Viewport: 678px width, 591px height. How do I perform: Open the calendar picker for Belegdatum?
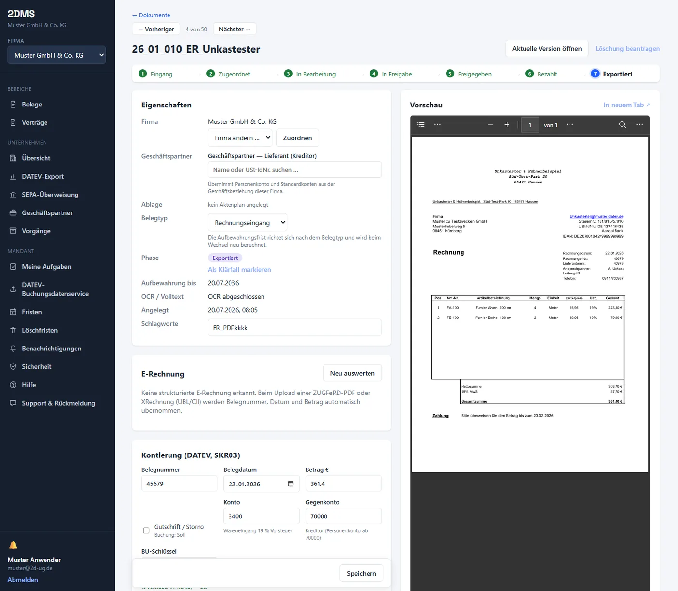[291, 484]
